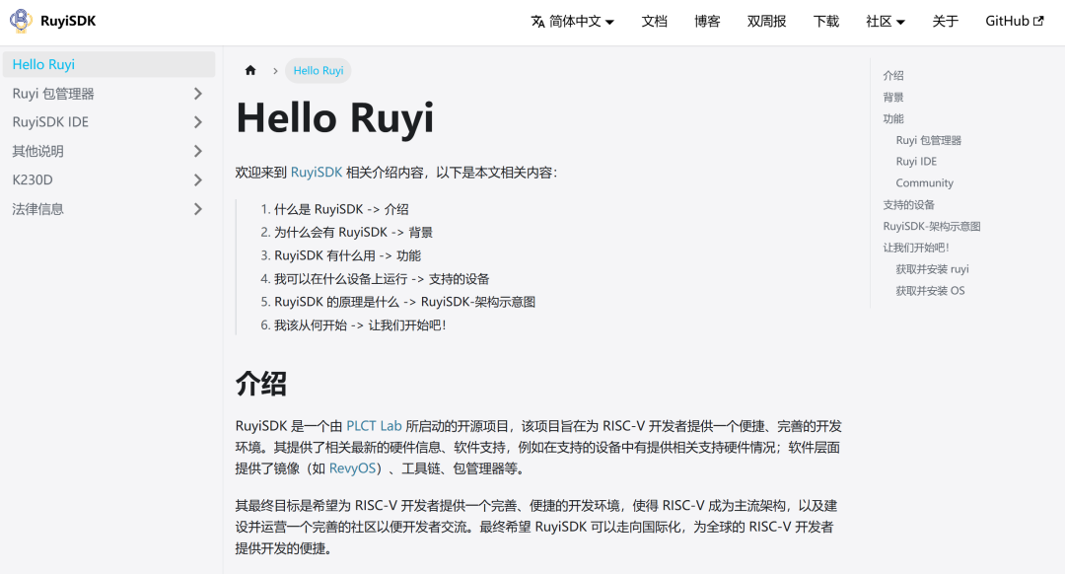The image size is (1065, 574).
Task: Jump to Community in table of contents
Action: (924, 183)
